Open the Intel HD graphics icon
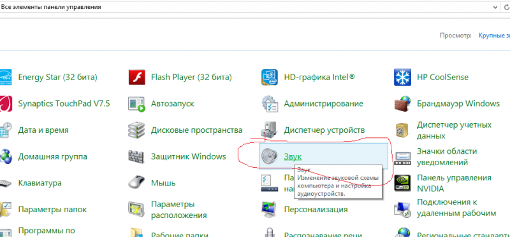 (x=270, y=77)
